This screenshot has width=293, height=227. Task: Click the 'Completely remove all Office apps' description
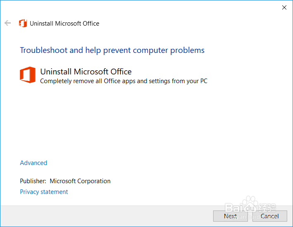coord(123,81)
